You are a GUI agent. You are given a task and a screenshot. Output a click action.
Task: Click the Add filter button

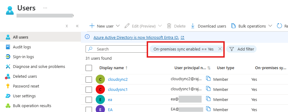pyautogui.click(x=241, y=49)
